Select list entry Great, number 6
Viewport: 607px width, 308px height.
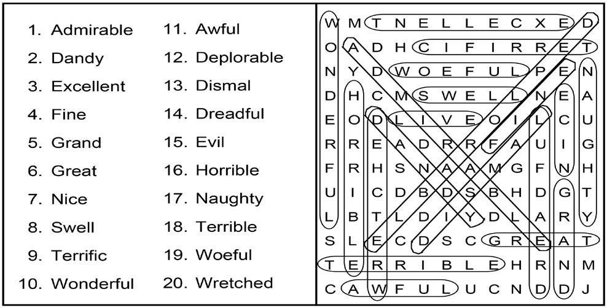(74, 171)
